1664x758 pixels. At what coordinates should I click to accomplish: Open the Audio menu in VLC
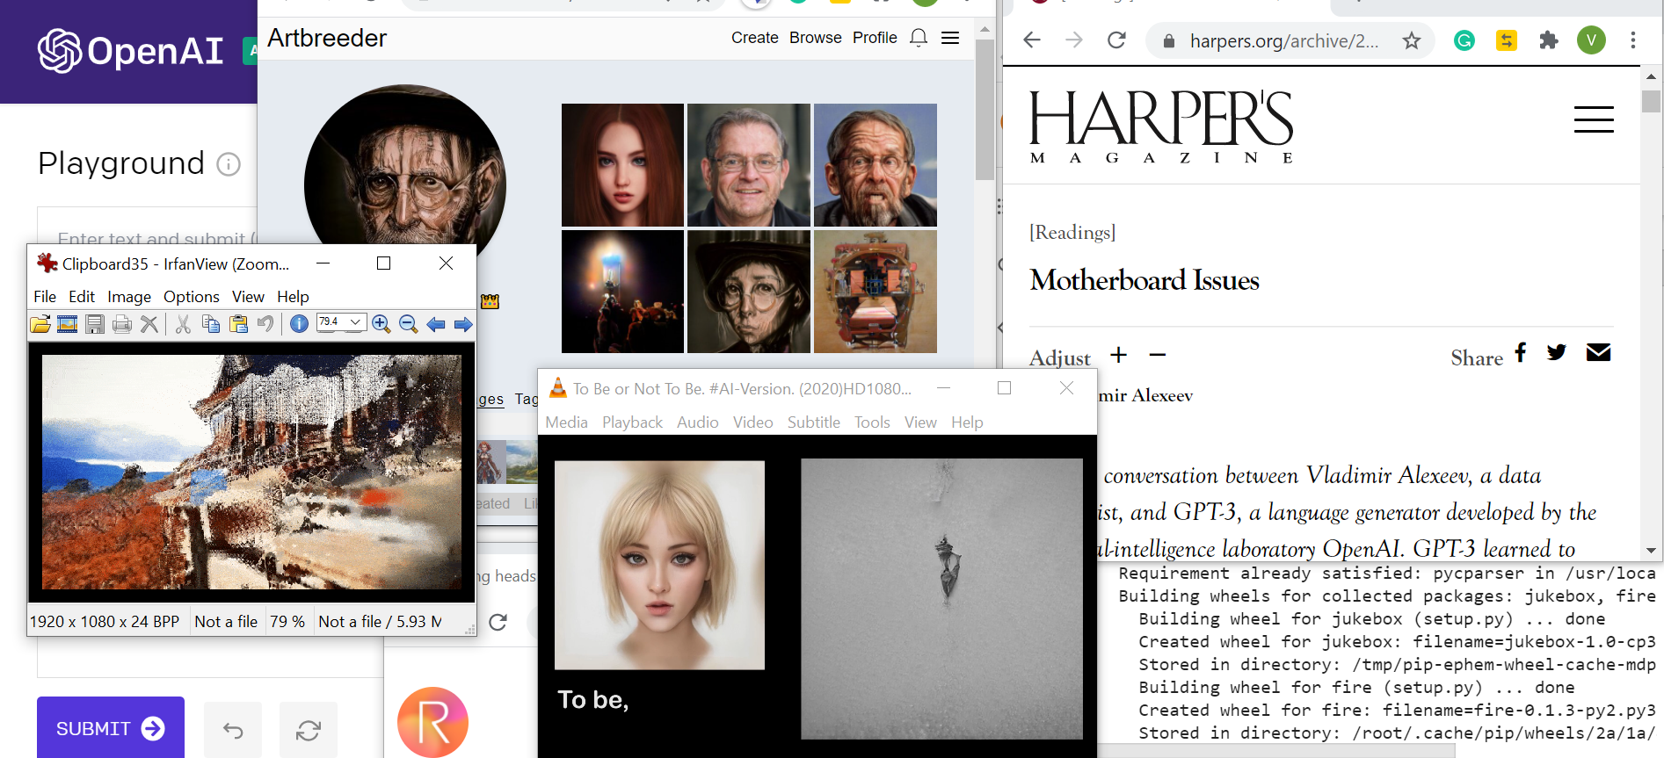coord(698,422)
